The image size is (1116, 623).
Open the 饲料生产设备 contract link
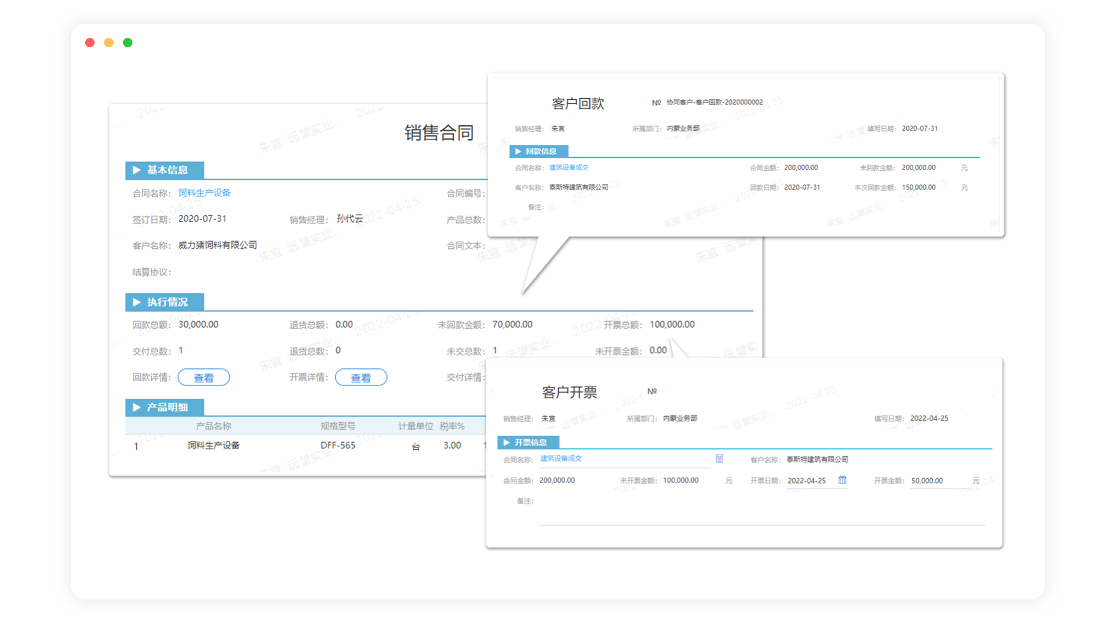(x=205, y=193)
